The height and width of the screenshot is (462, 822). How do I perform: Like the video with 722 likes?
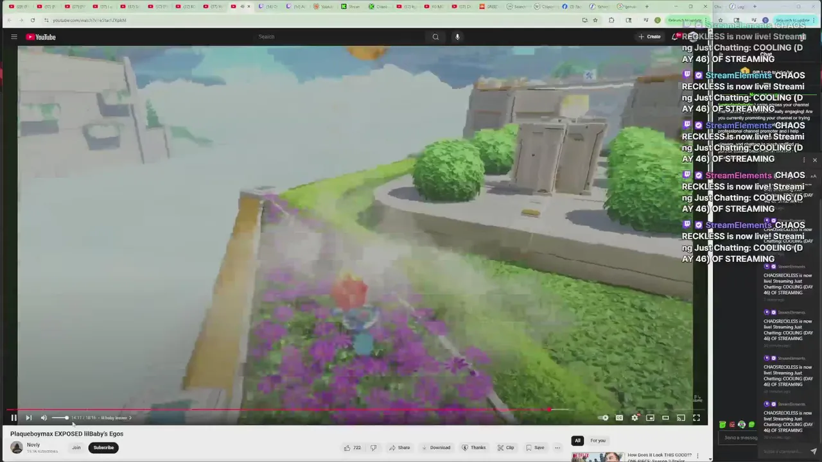coord(353,447)
